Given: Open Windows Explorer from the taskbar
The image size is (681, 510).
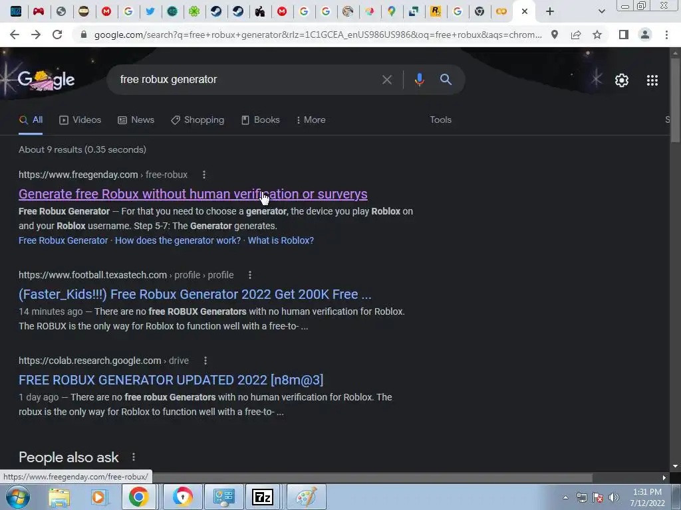Looking at the screenshot, I should pos(59,497).
